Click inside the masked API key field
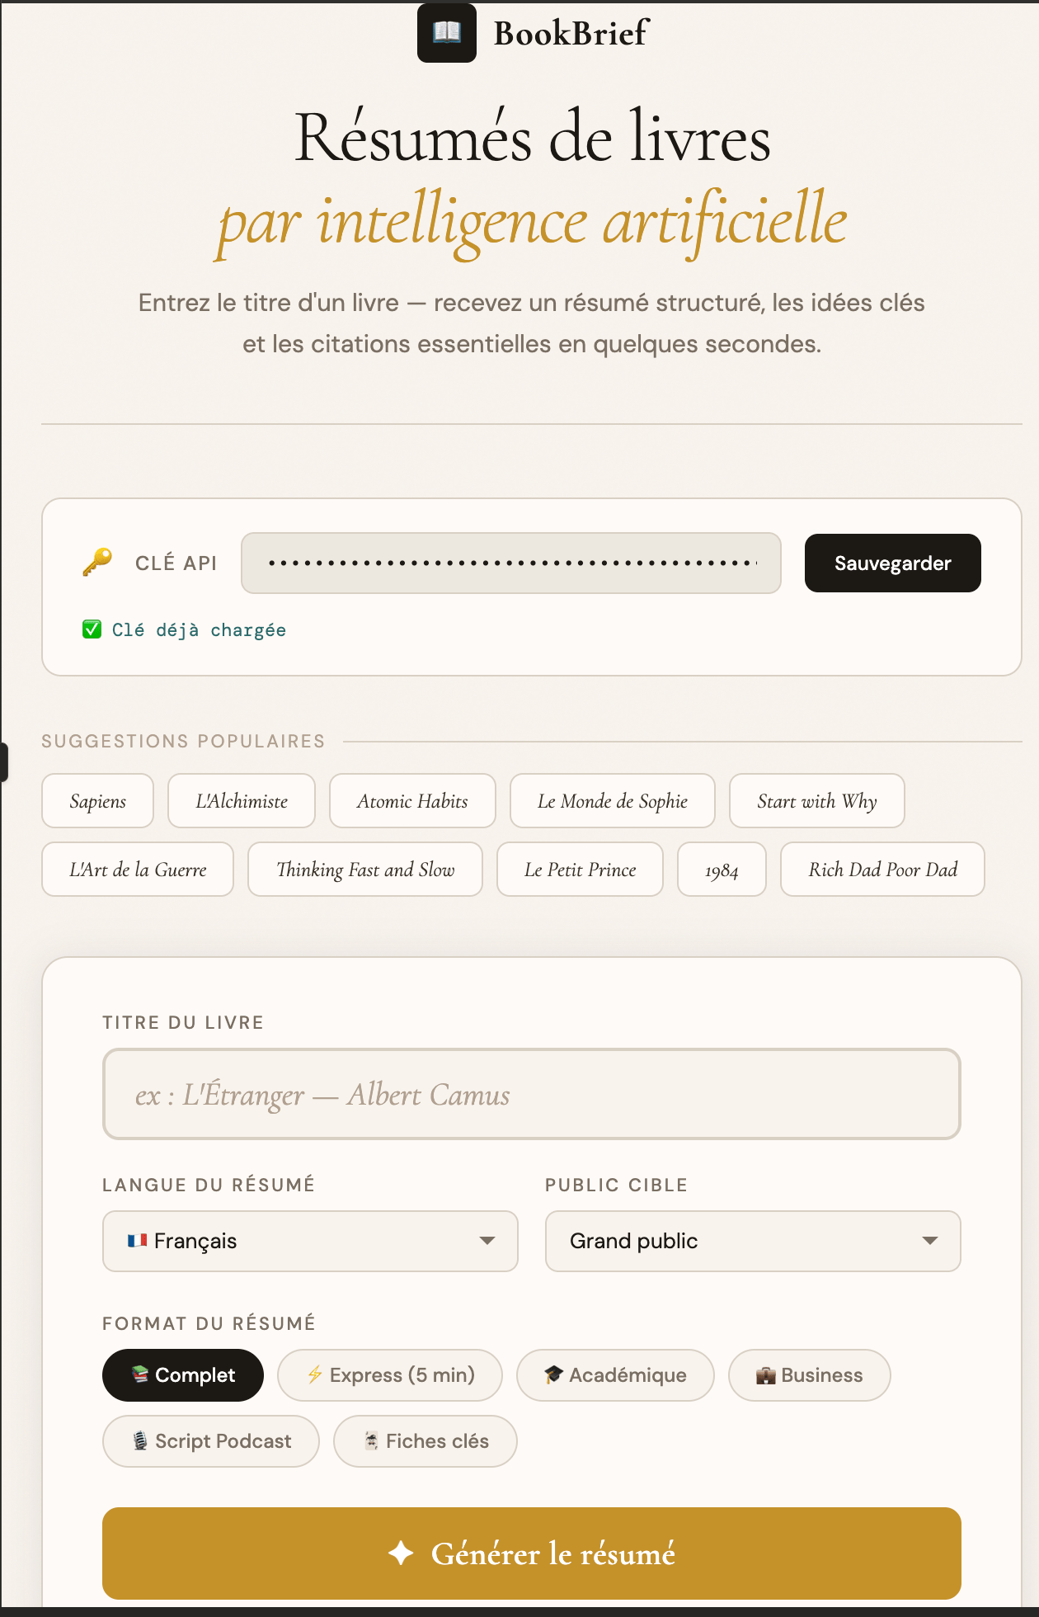 [x=511, y=563]
